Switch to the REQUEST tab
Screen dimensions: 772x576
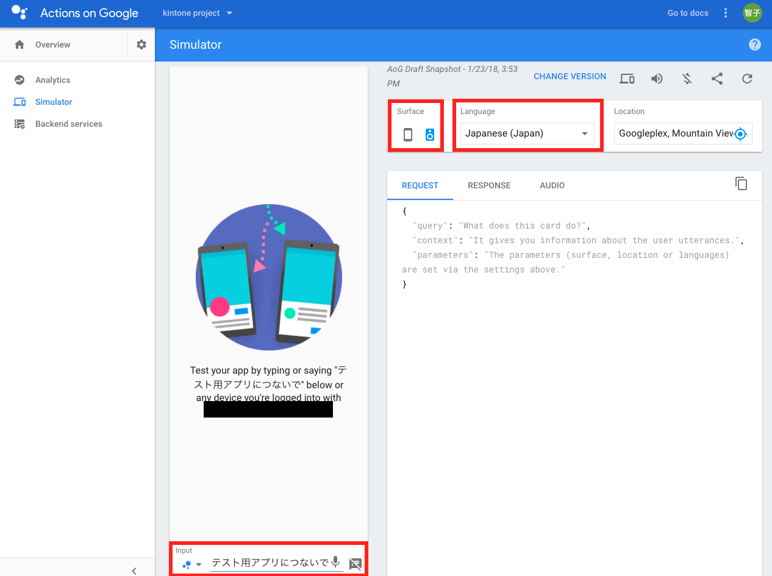pos(420,185)
